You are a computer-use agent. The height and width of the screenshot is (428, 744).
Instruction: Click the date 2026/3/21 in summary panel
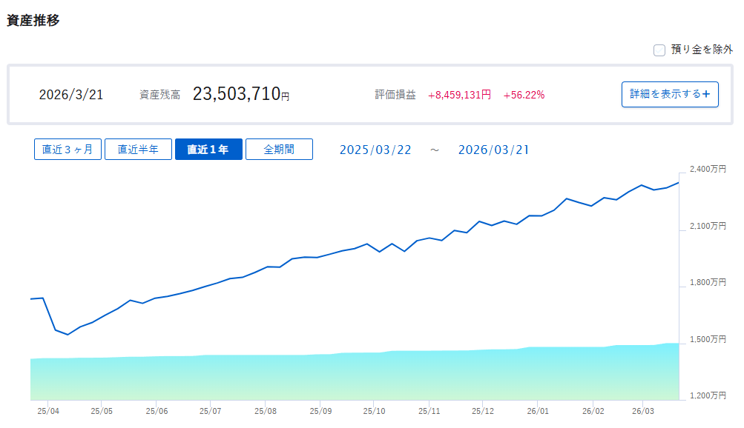pos(71,95)
